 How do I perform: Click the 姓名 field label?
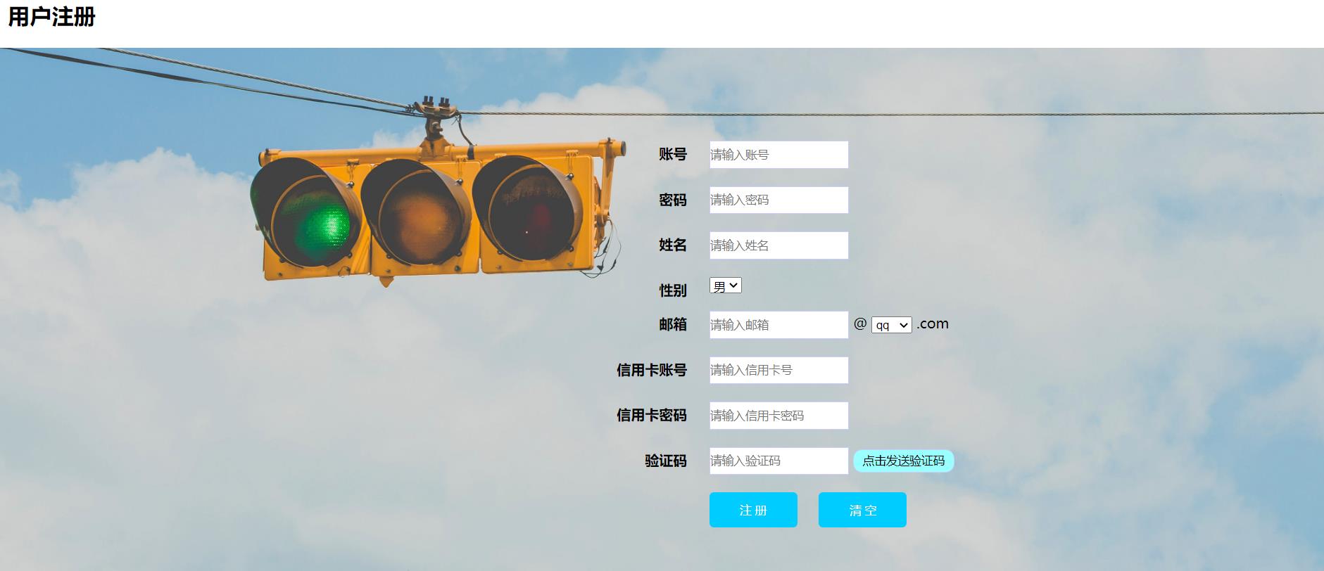[673, 245]
